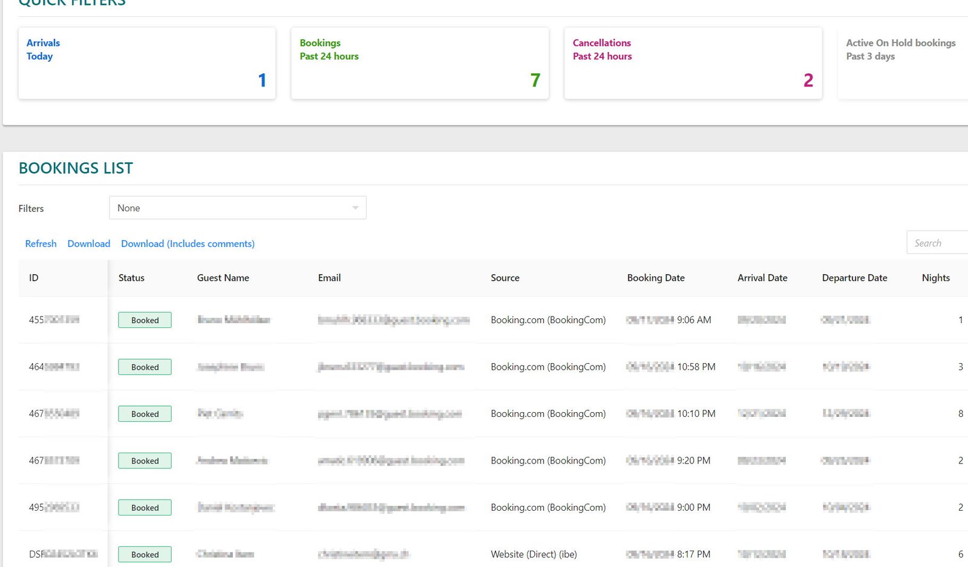Click into the Search field
Screen dimensions: 968x567
pyautogui.click(x=937, y=243)
